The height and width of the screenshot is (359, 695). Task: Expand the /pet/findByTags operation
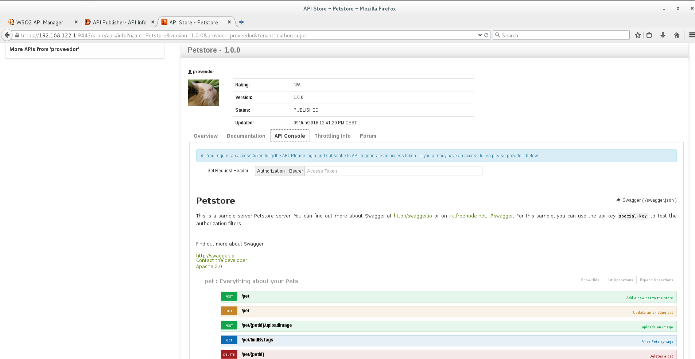(257, 340)
